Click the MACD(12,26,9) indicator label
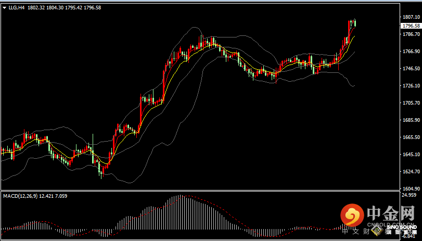422x241 pixels. pos(21,196)
